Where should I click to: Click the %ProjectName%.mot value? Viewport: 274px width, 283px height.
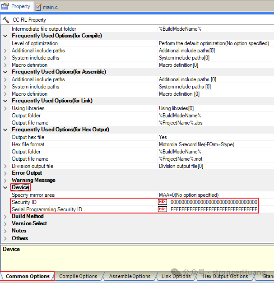[x=181, y=159]
